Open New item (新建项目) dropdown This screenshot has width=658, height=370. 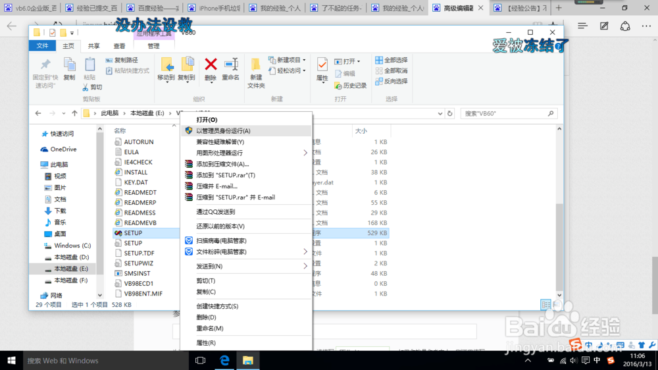pos(287,60)
